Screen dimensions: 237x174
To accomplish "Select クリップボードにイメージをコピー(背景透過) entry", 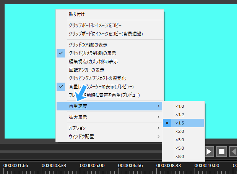I will coord(110,34).
